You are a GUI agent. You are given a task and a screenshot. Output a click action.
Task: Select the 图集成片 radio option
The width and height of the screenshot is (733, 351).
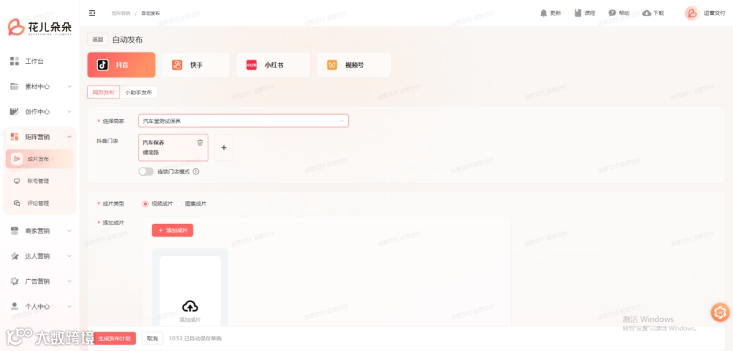pos(179,204)
